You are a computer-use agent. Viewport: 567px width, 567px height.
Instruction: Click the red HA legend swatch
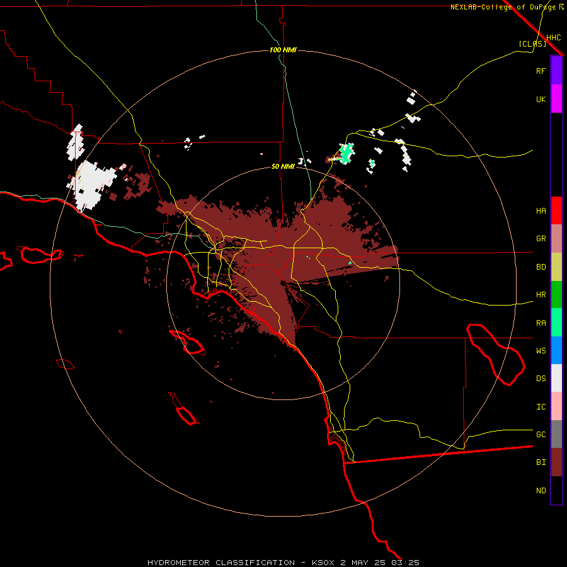(x=556, y=210)
